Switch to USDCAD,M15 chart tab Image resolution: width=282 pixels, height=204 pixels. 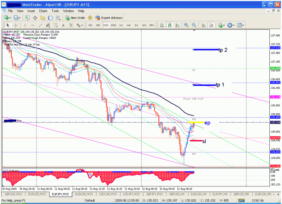pyautogui.click(x=108, y=194)
